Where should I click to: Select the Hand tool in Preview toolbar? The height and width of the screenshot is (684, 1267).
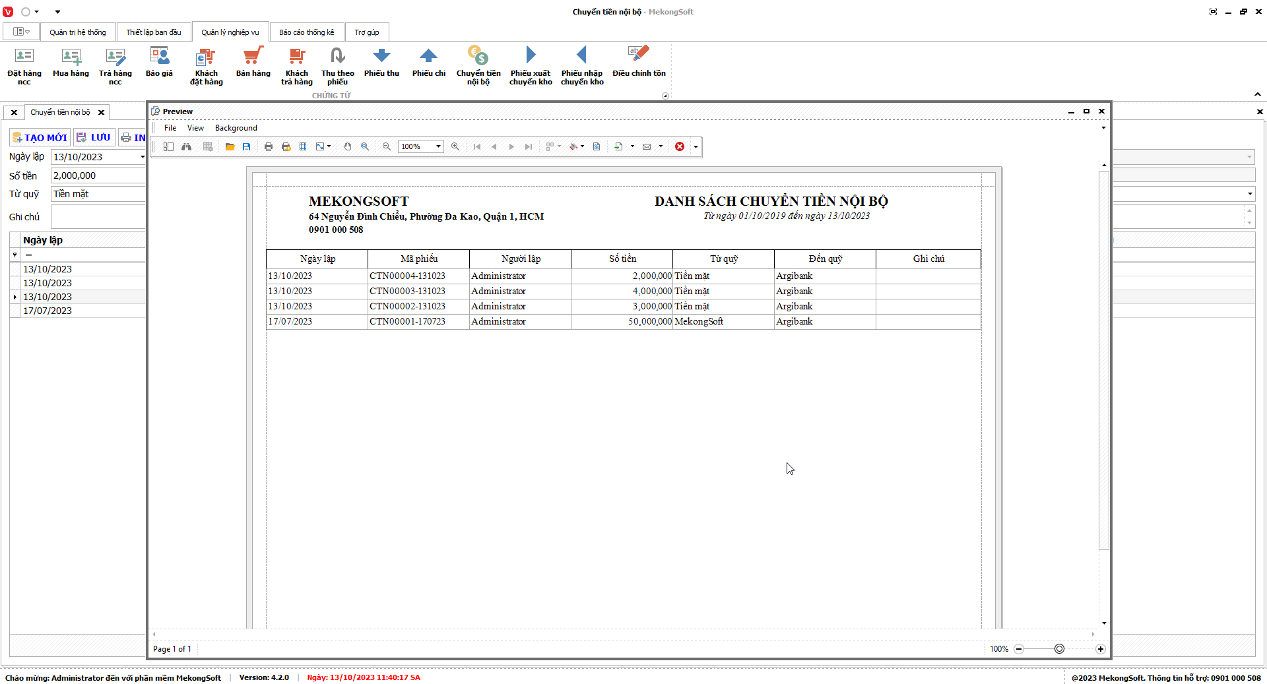[347, 146]
